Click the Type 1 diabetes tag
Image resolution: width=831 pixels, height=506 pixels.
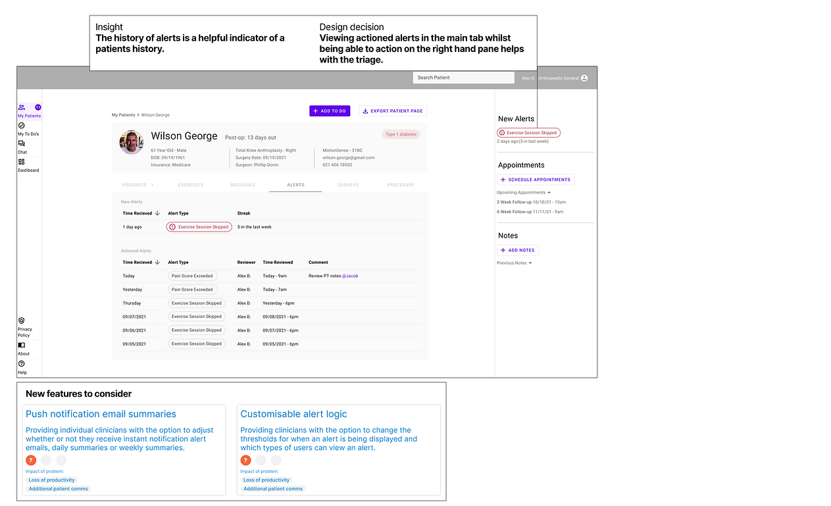[401, 134]
